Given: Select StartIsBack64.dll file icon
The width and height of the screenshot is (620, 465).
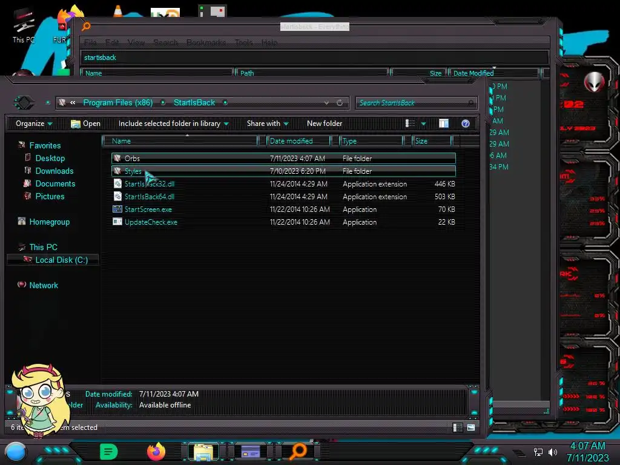Looking at the screenshot, I should [117, 197].
